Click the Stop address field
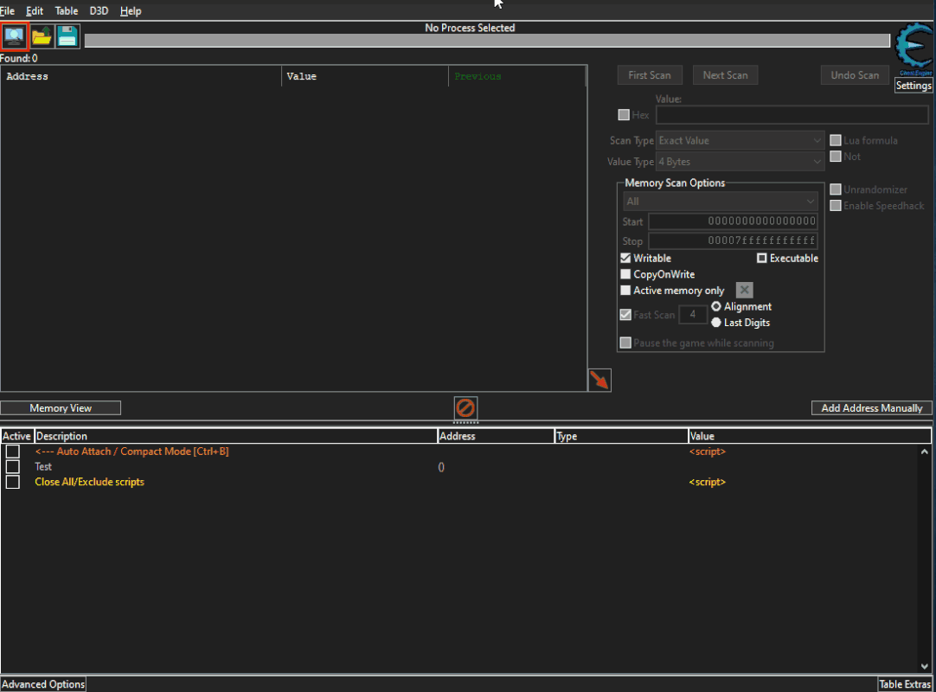The image size is (936, 692). click(x=733, y=240)
